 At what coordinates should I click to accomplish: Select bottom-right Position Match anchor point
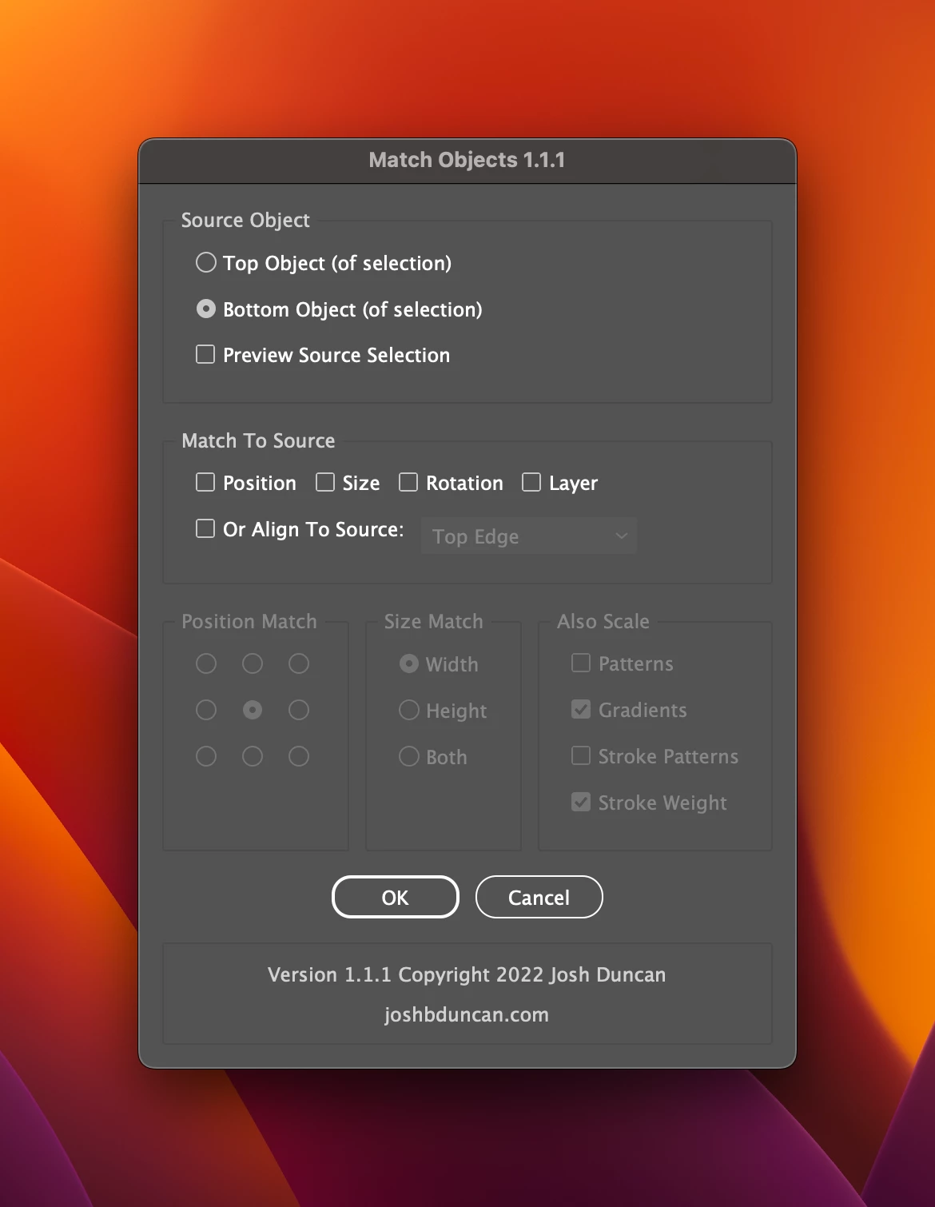point(299,756)
